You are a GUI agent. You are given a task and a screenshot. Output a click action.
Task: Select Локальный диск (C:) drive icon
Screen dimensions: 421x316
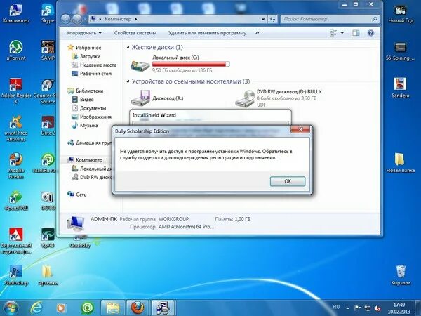(x=140, y=65)
